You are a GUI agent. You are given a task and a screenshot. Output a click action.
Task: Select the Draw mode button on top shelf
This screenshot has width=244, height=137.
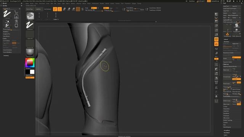pos(59,9)
